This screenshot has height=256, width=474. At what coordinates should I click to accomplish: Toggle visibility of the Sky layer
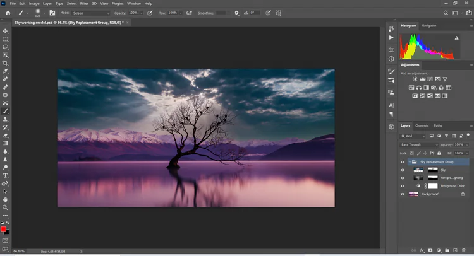(403, 170)
